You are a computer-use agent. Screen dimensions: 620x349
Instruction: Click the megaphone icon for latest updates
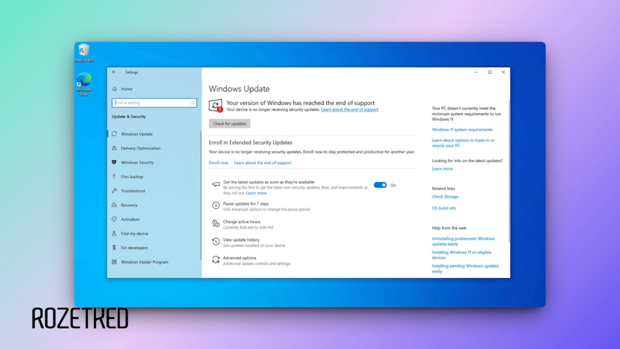pyautogui.click(x=216, y=184)
